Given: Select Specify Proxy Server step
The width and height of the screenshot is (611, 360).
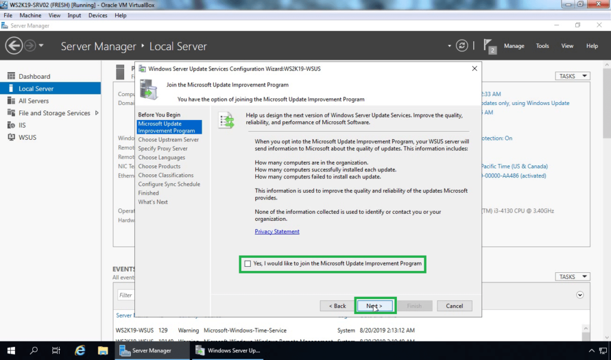Looking at the screenshot, I should [162, 148].
